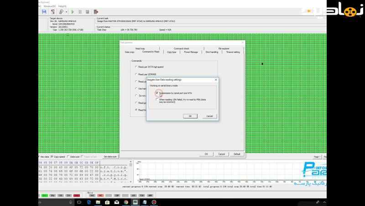This screenshot has width=365, height=206.
Task: Click the active data explorer taskbar icon
Action: click(x=135, y=202)
